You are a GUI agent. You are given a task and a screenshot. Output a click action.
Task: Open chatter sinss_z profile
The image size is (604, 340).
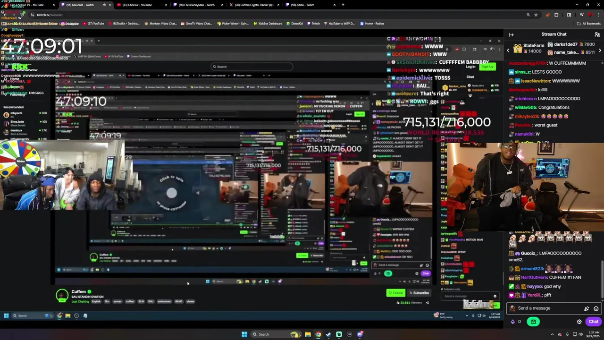coord(522,72)
